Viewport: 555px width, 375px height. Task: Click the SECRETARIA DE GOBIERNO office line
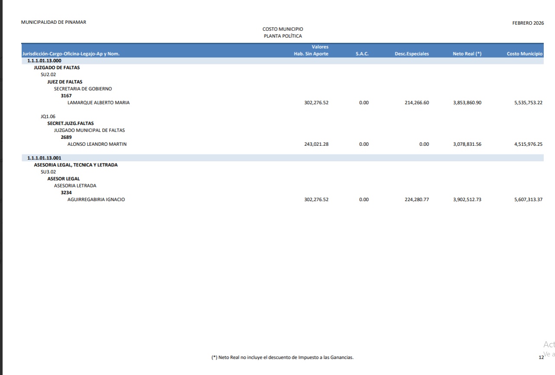pos(83,89)
